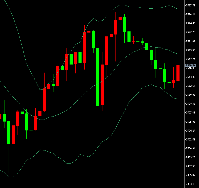Screen dimensions: 199x188
Task: Select the 2524.43 price axis value
Action: (191, 23)
